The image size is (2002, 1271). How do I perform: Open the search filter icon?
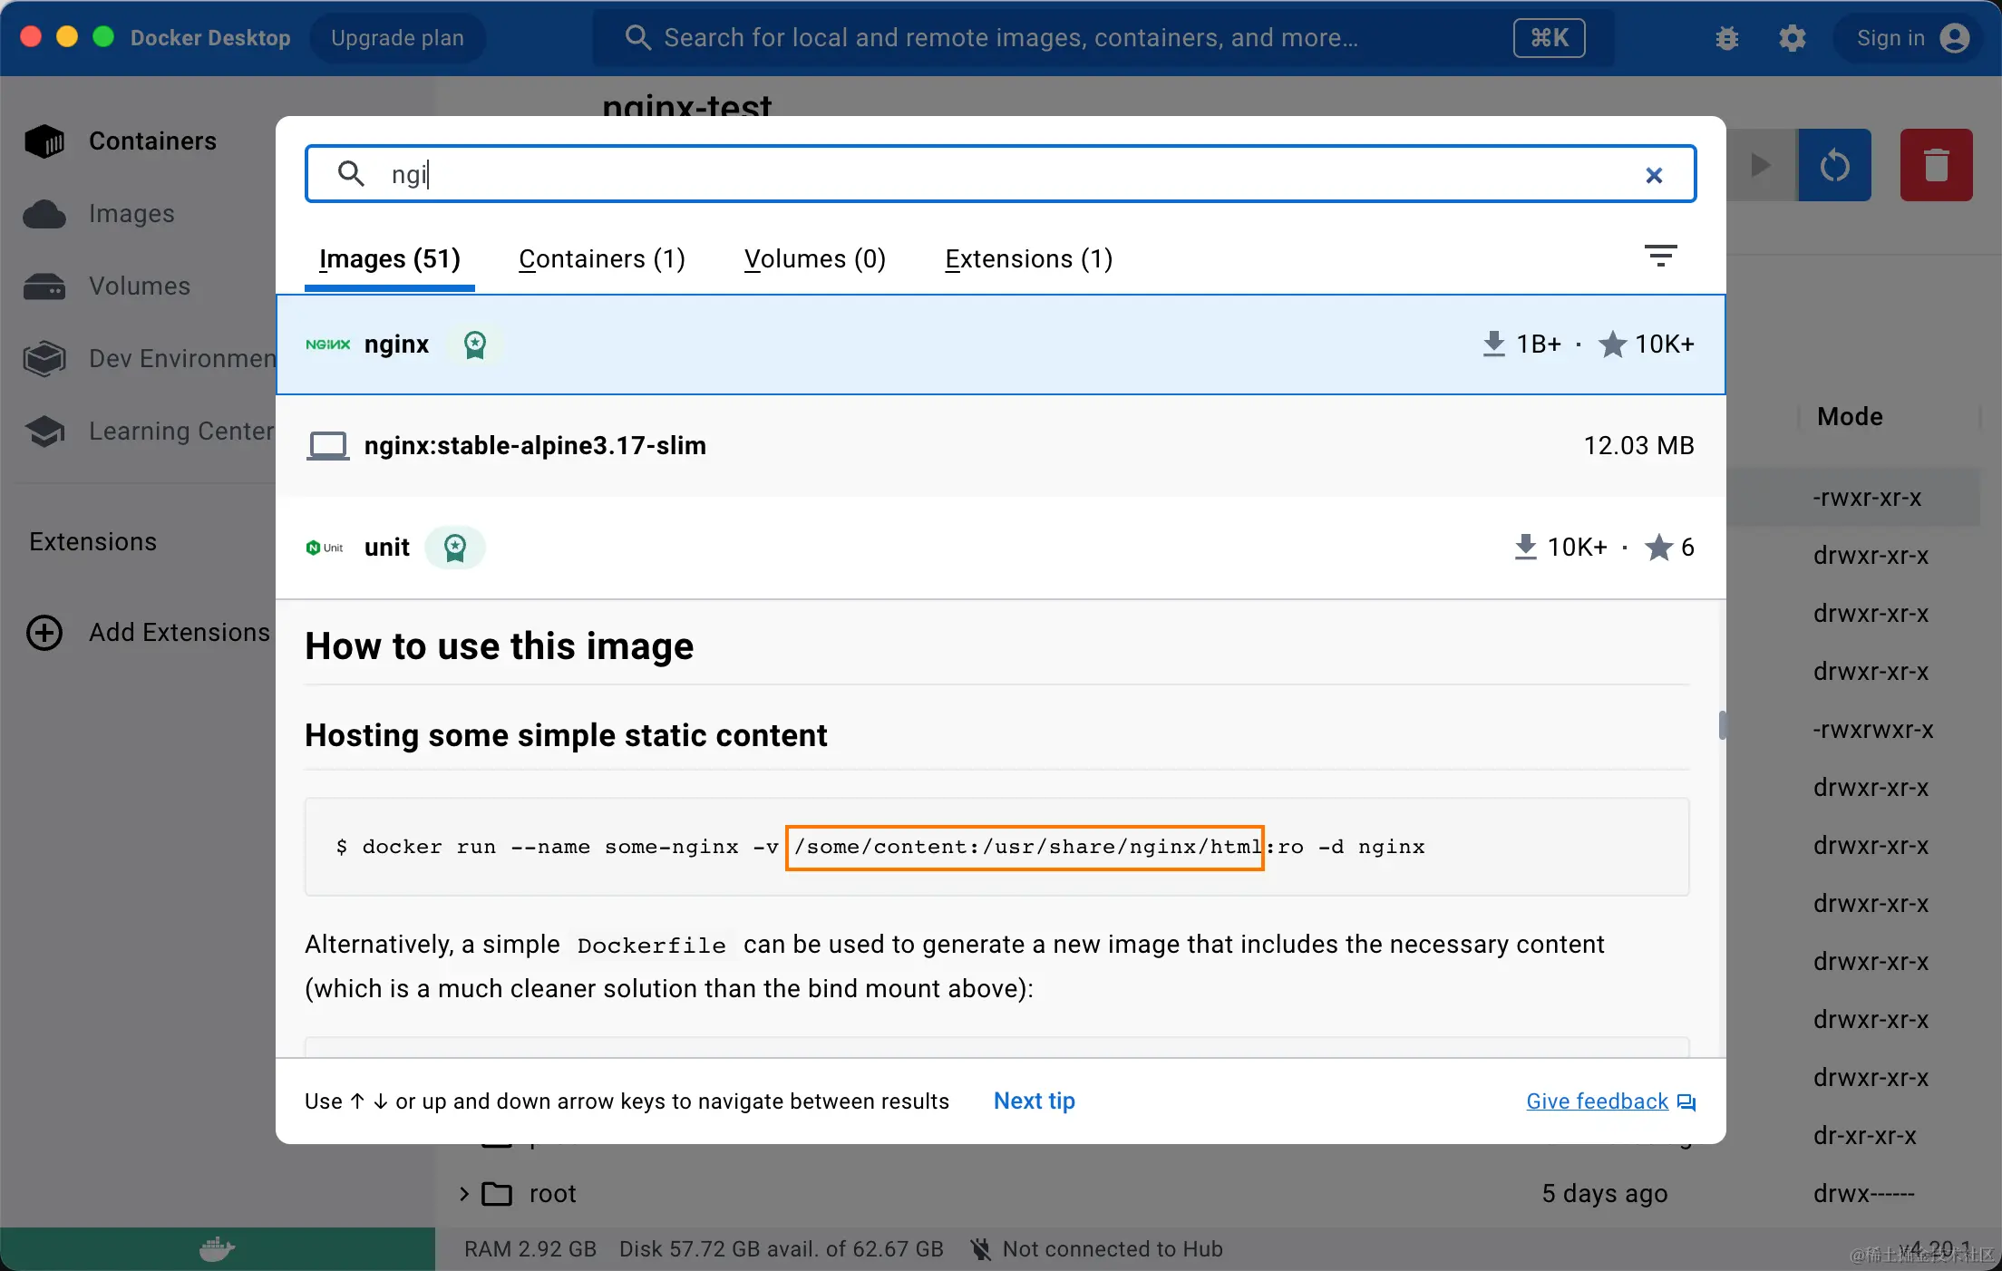(x=1660, y=256)
